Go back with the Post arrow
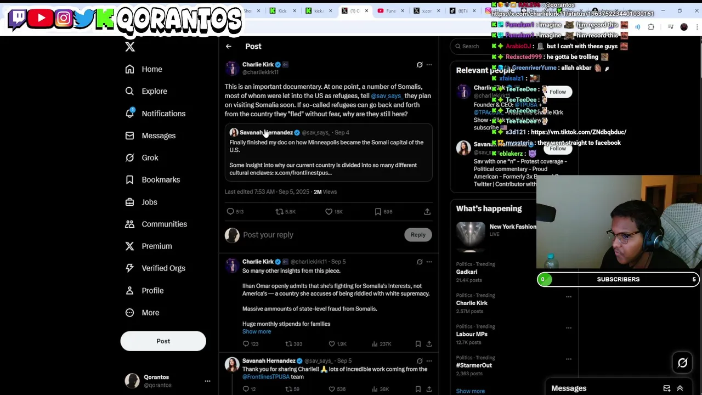702x395 pixels. pos(229,47)
